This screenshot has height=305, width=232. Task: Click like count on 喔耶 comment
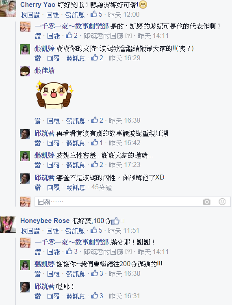pos(97,296)
